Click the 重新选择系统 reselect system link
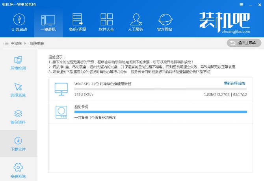264x181 pixels. pyautogui.click(x=234, y=83)
